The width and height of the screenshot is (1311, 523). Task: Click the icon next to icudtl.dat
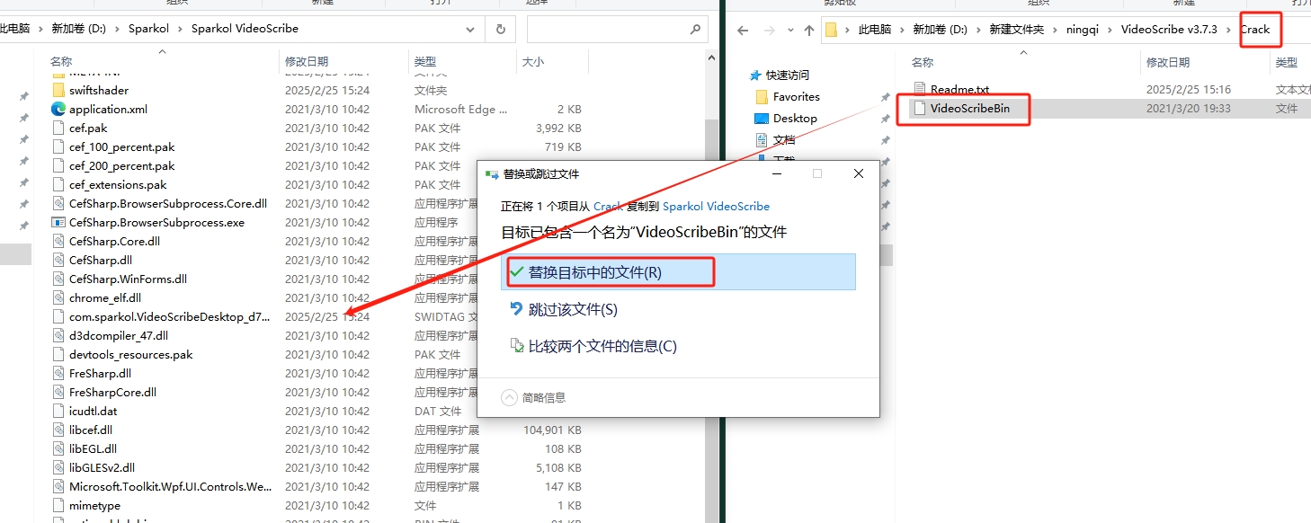pos(58,411)
